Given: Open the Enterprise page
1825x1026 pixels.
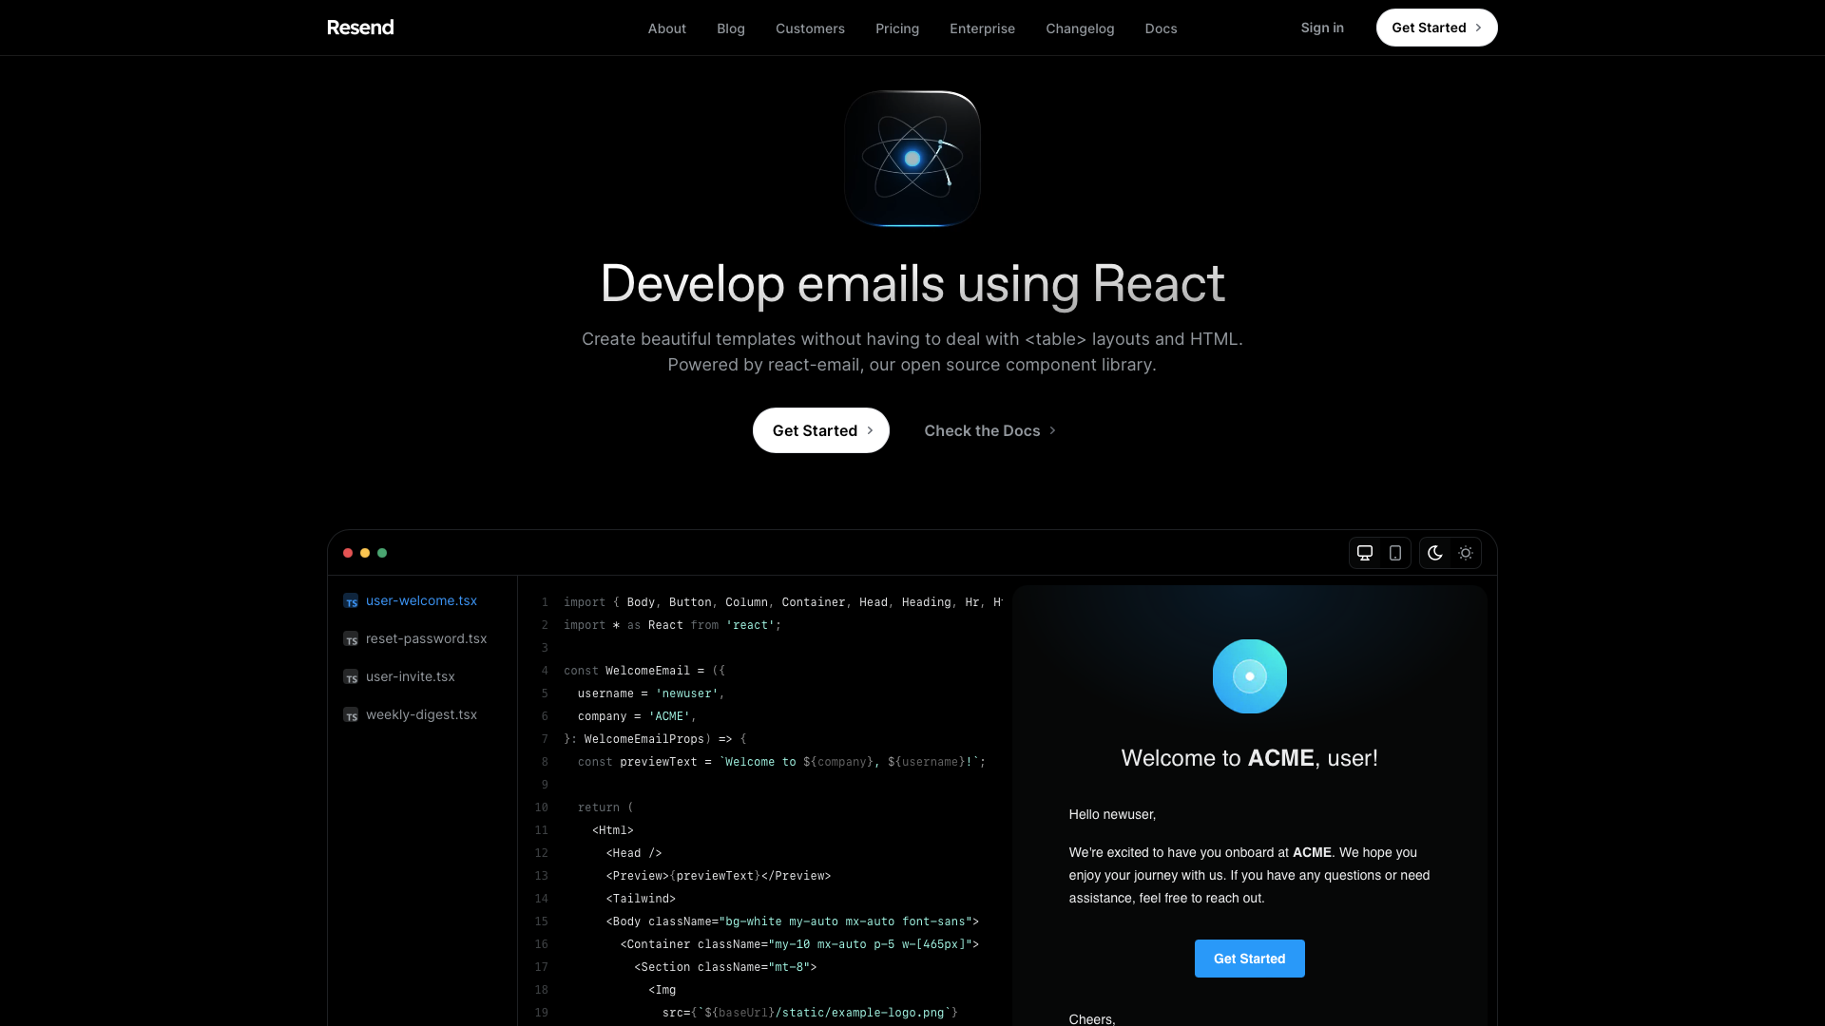Looking at the screenshot, I should coord(982,28).
